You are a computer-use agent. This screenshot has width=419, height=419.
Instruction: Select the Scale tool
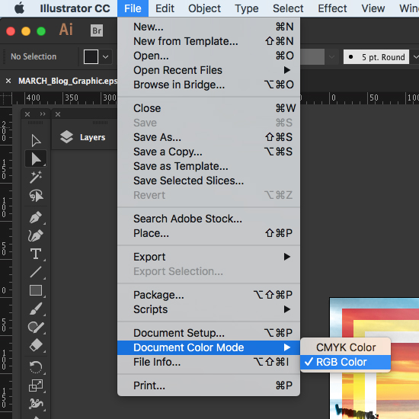(36, 385)
